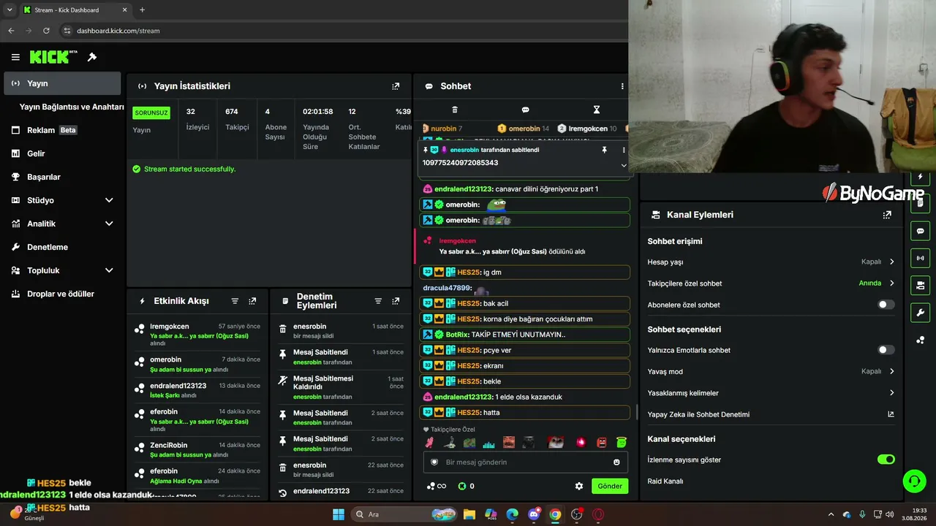The height and width of the screenshot is (526, 936).
Task: Toggle Abonelere özel sohbet switch
Action: (x=886, y=305)
